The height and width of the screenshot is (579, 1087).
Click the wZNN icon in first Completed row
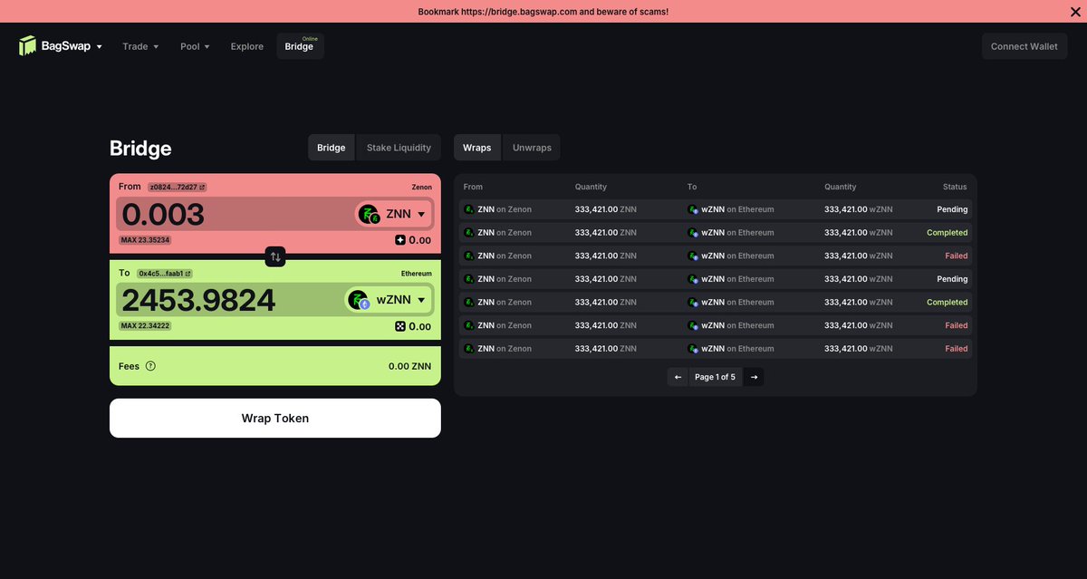693,233
